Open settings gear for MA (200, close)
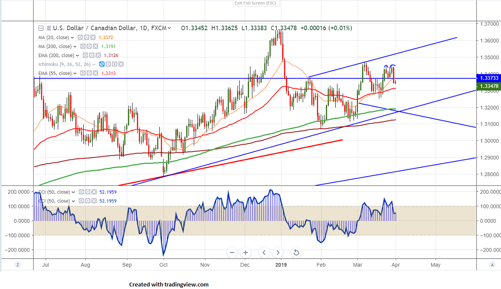The height and width of the screenshot is (289, 501). pos(89,46)
